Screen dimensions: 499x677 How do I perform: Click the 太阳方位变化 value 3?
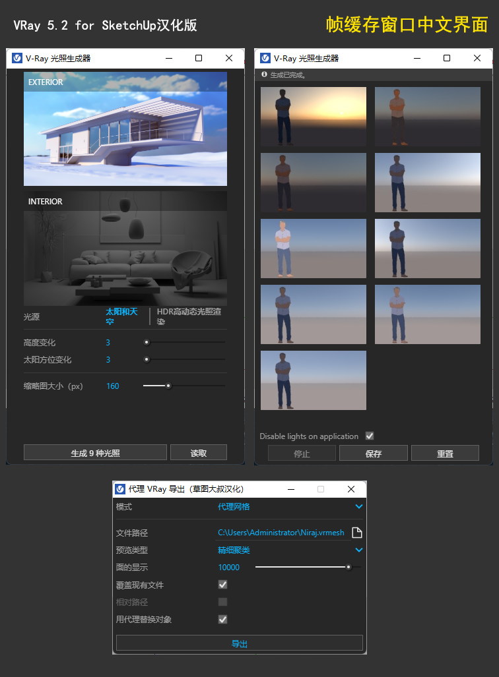(108, 359)
